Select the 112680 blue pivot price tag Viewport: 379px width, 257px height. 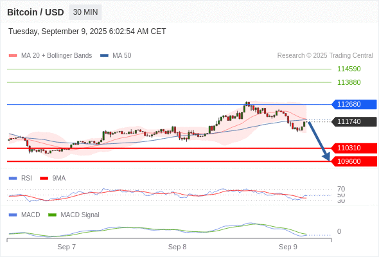[x=354, y=104]
